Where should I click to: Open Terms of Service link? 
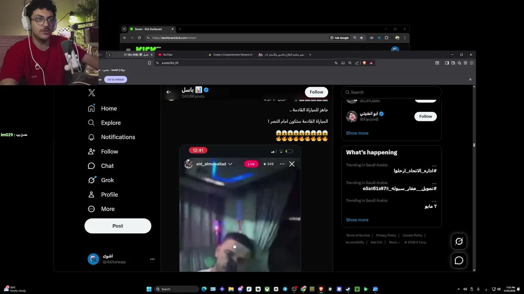click(358, 235)
